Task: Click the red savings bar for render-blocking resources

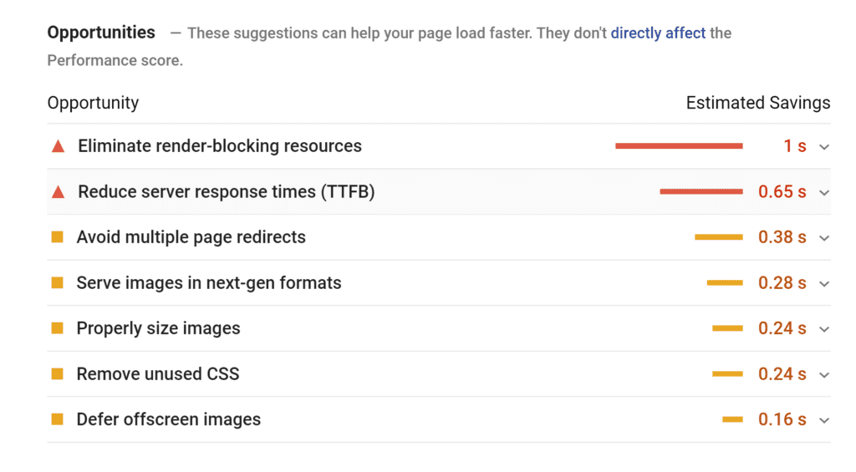Action: (x=679, y=145)
